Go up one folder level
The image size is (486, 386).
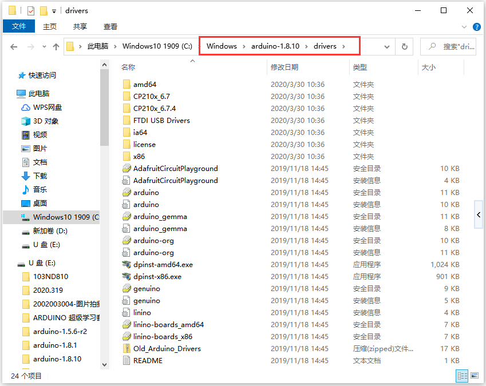click(x=56, y=47)
